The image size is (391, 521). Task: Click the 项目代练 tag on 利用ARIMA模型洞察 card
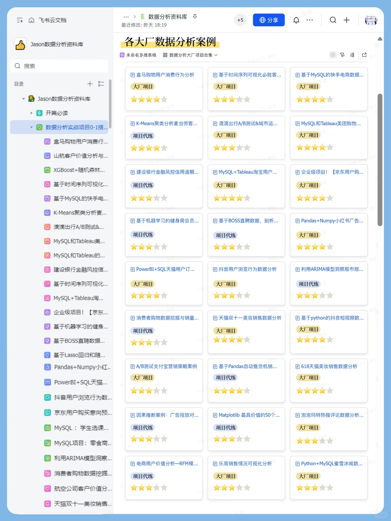point(309,284)
